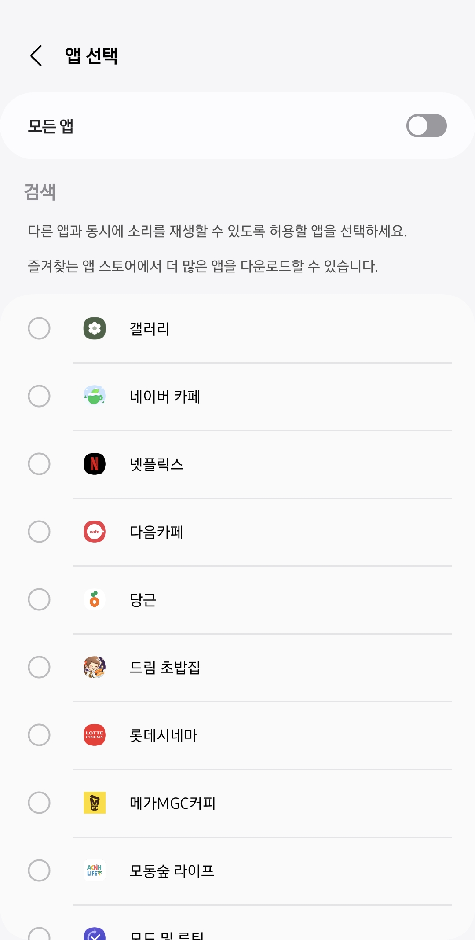This screenshot has width=475, height=940.
Task: Tap the Netflix app icon
Action: coord(95,464)
